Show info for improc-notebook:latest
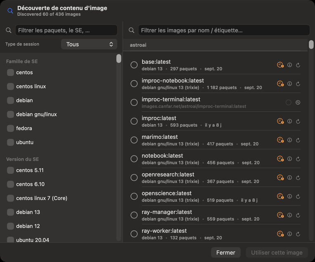The height and width of the screenshot is (262, 315). [x=289, y=84]
